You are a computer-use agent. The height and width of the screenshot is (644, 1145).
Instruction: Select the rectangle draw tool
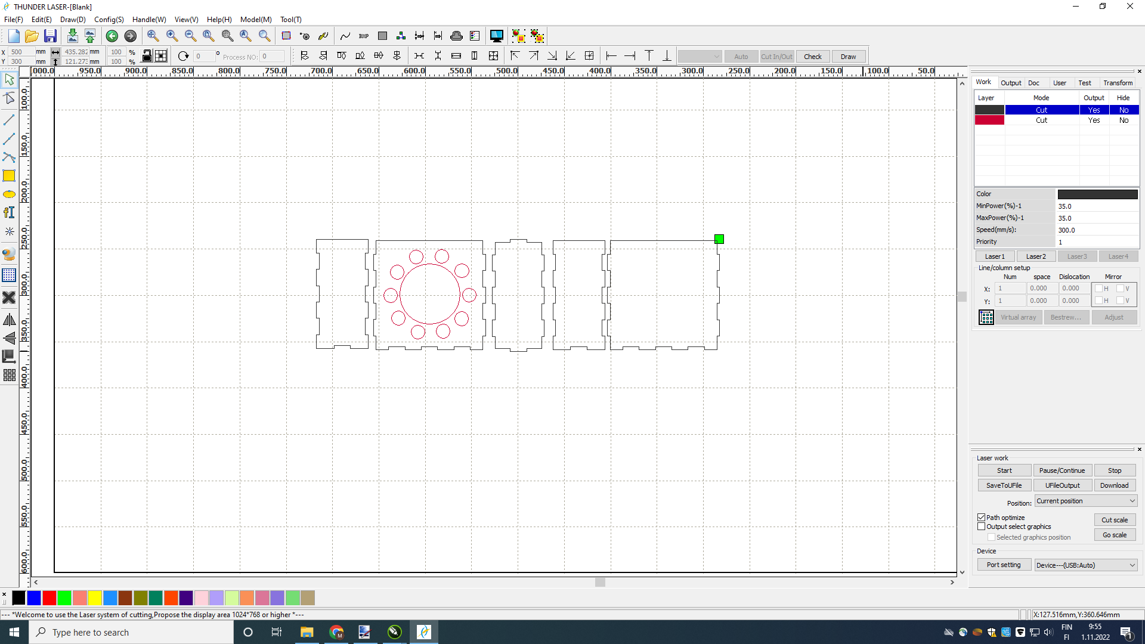[10, 175]
